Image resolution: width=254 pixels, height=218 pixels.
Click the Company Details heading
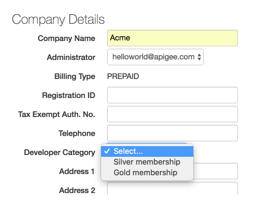[58, 20]
